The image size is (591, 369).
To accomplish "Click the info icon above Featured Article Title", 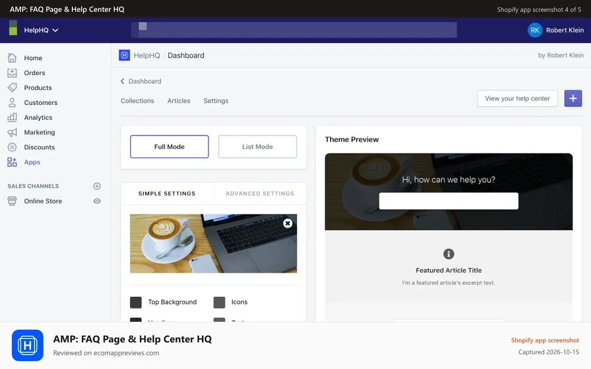I will pyautogui.click(x=449, y=254).
